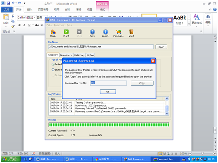The image size is (218, 163).
Task: Expand the 粘贴 paste options arrow
Action: point(6,26)
